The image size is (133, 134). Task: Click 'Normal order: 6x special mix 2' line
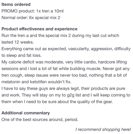click(x=31, y=18)
